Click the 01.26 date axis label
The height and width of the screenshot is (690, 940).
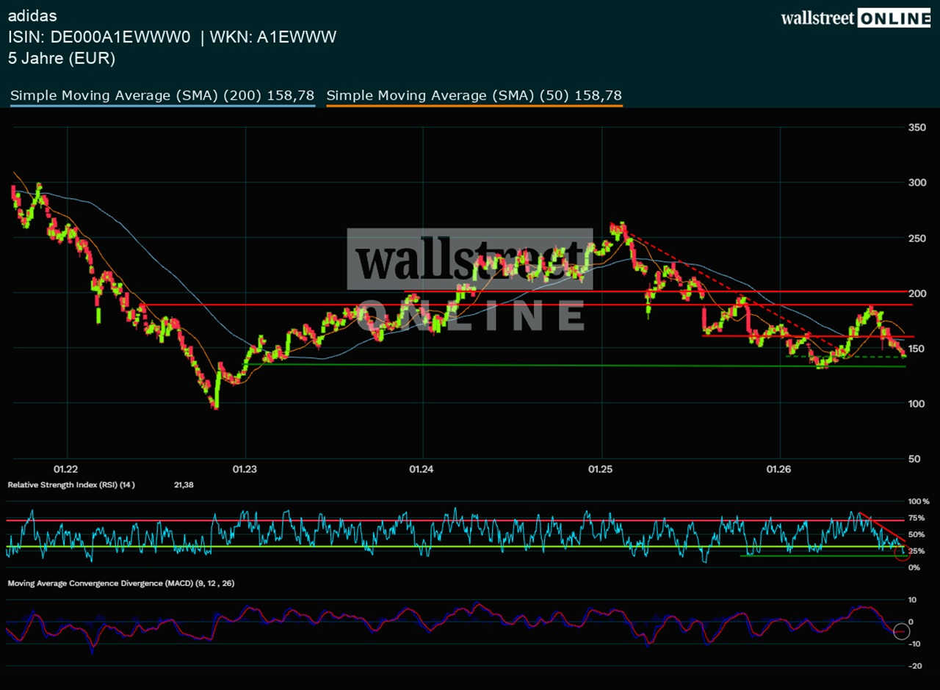coord(778,469)
